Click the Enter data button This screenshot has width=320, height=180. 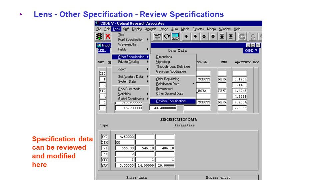pos(137,177)
